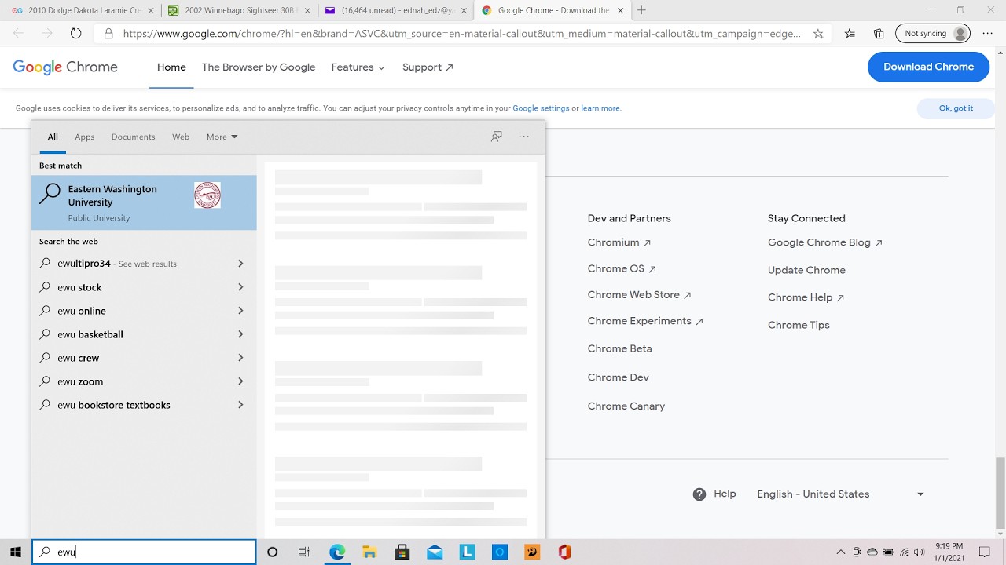Click the Download Chrome button
The height and width of the screenshot is (565, 1006).
pyautogui.click(x=928, y=67)
